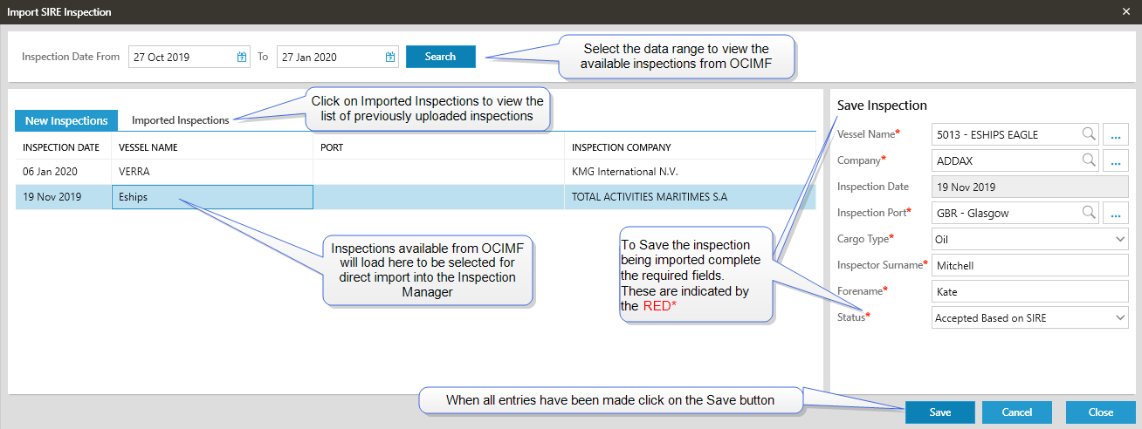Switch to New Inspections tab
The width and height of the screenshot is (1142, 429).
[x=66, y=120]
